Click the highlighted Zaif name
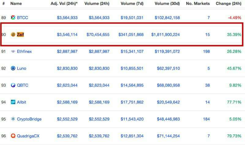The image size is (245, 145). click(x=20, y=34)
